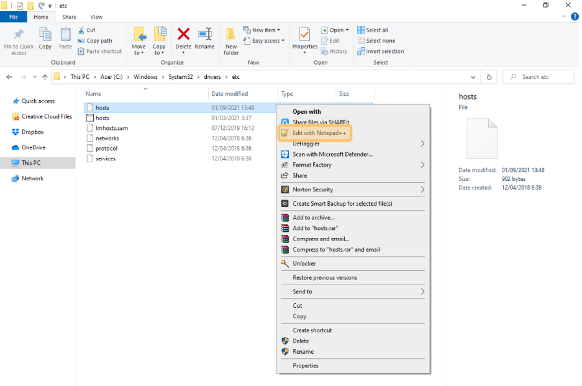Viewport: 582px width, 386px height.
Task: Go back with the back arrow
Action: coord(9,77)
